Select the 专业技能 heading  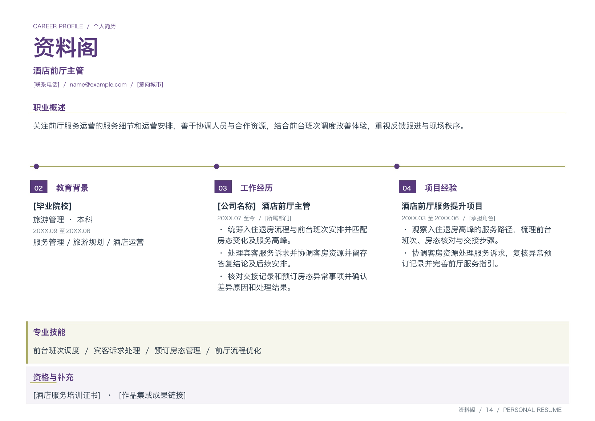[49, 332]
